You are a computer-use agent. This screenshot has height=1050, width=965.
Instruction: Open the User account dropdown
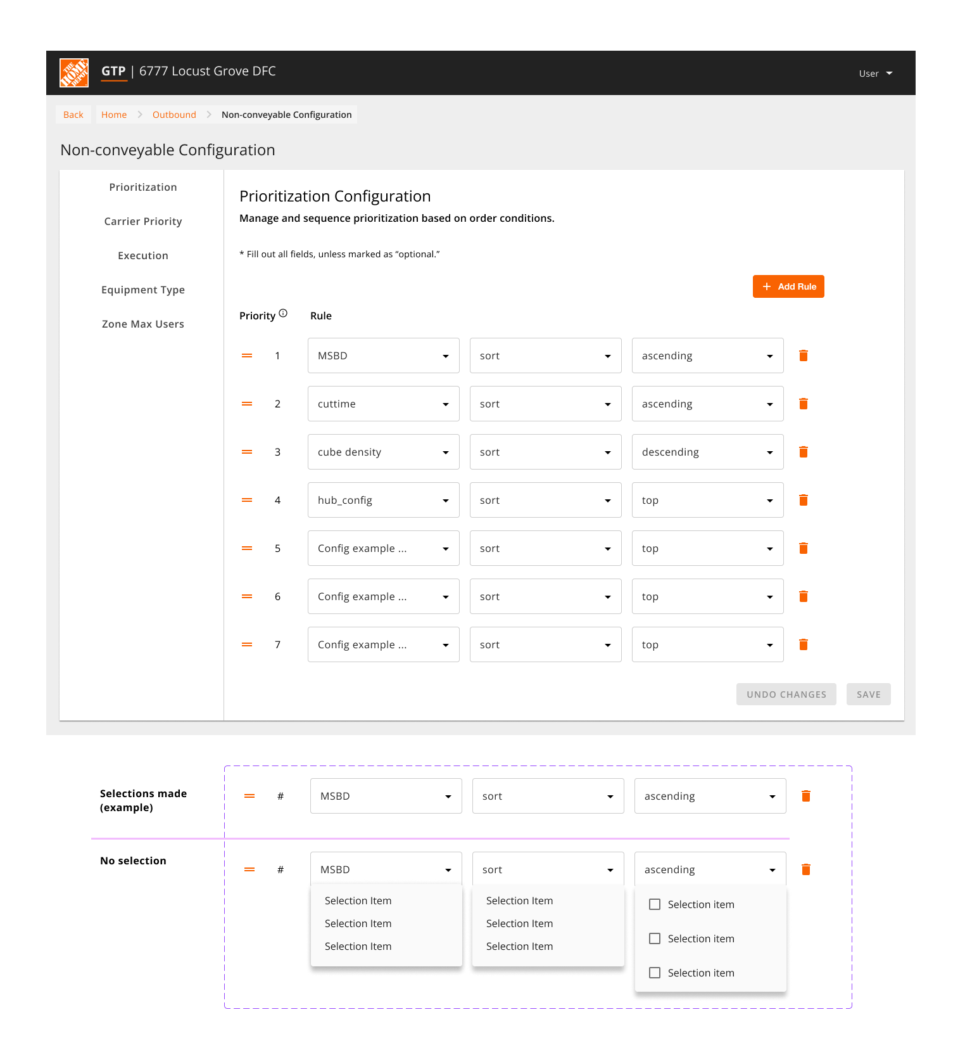pyautogui.click(x=876, y=74)
